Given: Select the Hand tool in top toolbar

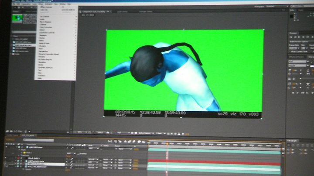Looking at the screenshot, I should 19,7.
